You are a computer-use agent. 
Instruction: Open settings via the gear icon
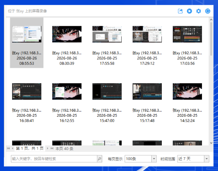(199, 11)
